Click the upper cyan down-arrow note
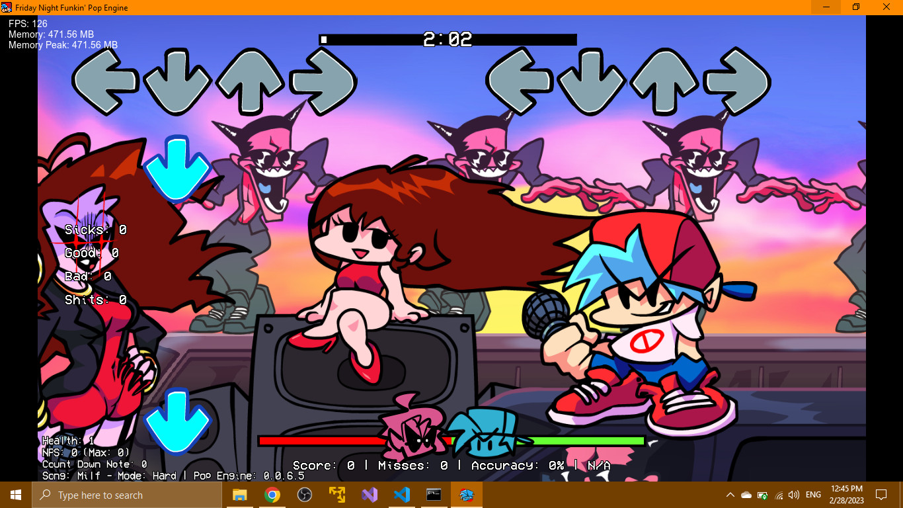 [177, 169]
